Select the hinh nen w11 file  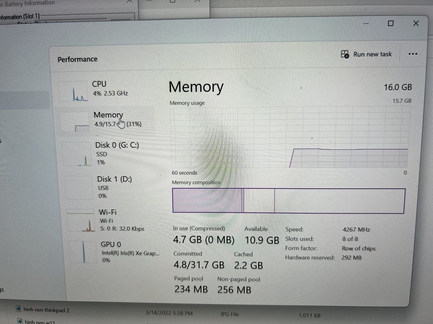click(x=40, y=322)
